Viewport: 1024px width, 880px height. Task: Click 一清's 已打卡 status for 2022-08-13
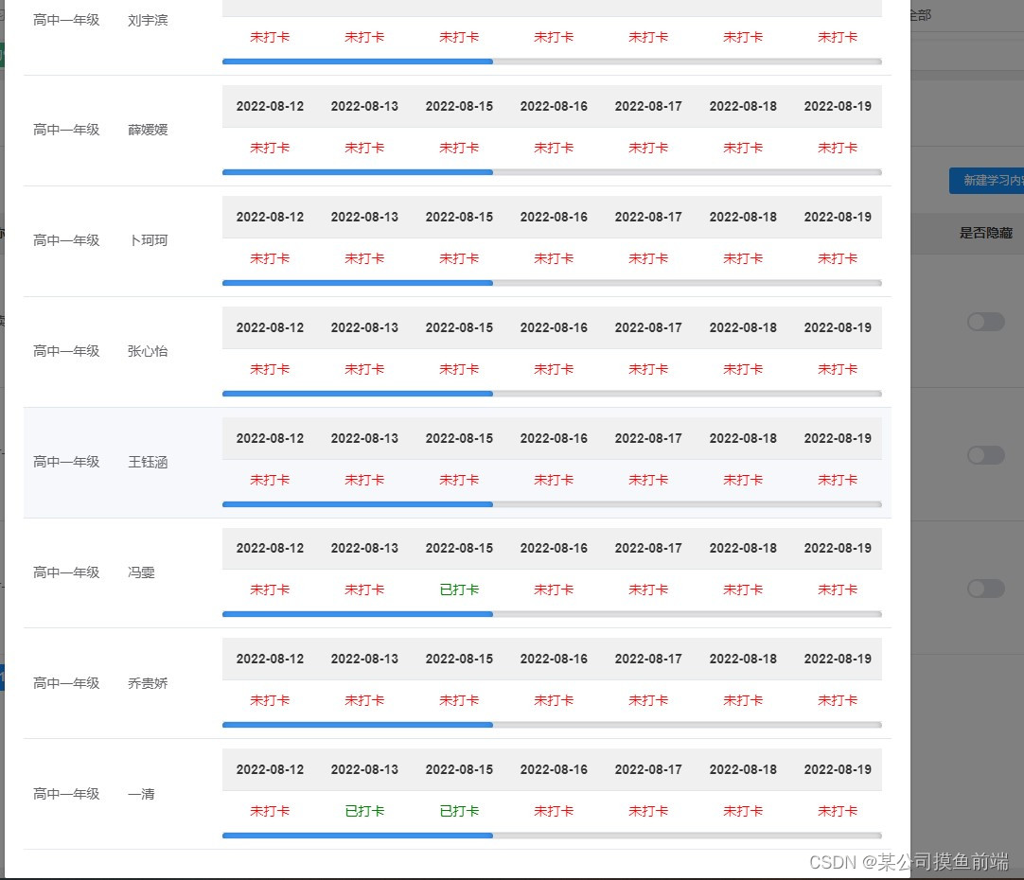pos(364,811)
